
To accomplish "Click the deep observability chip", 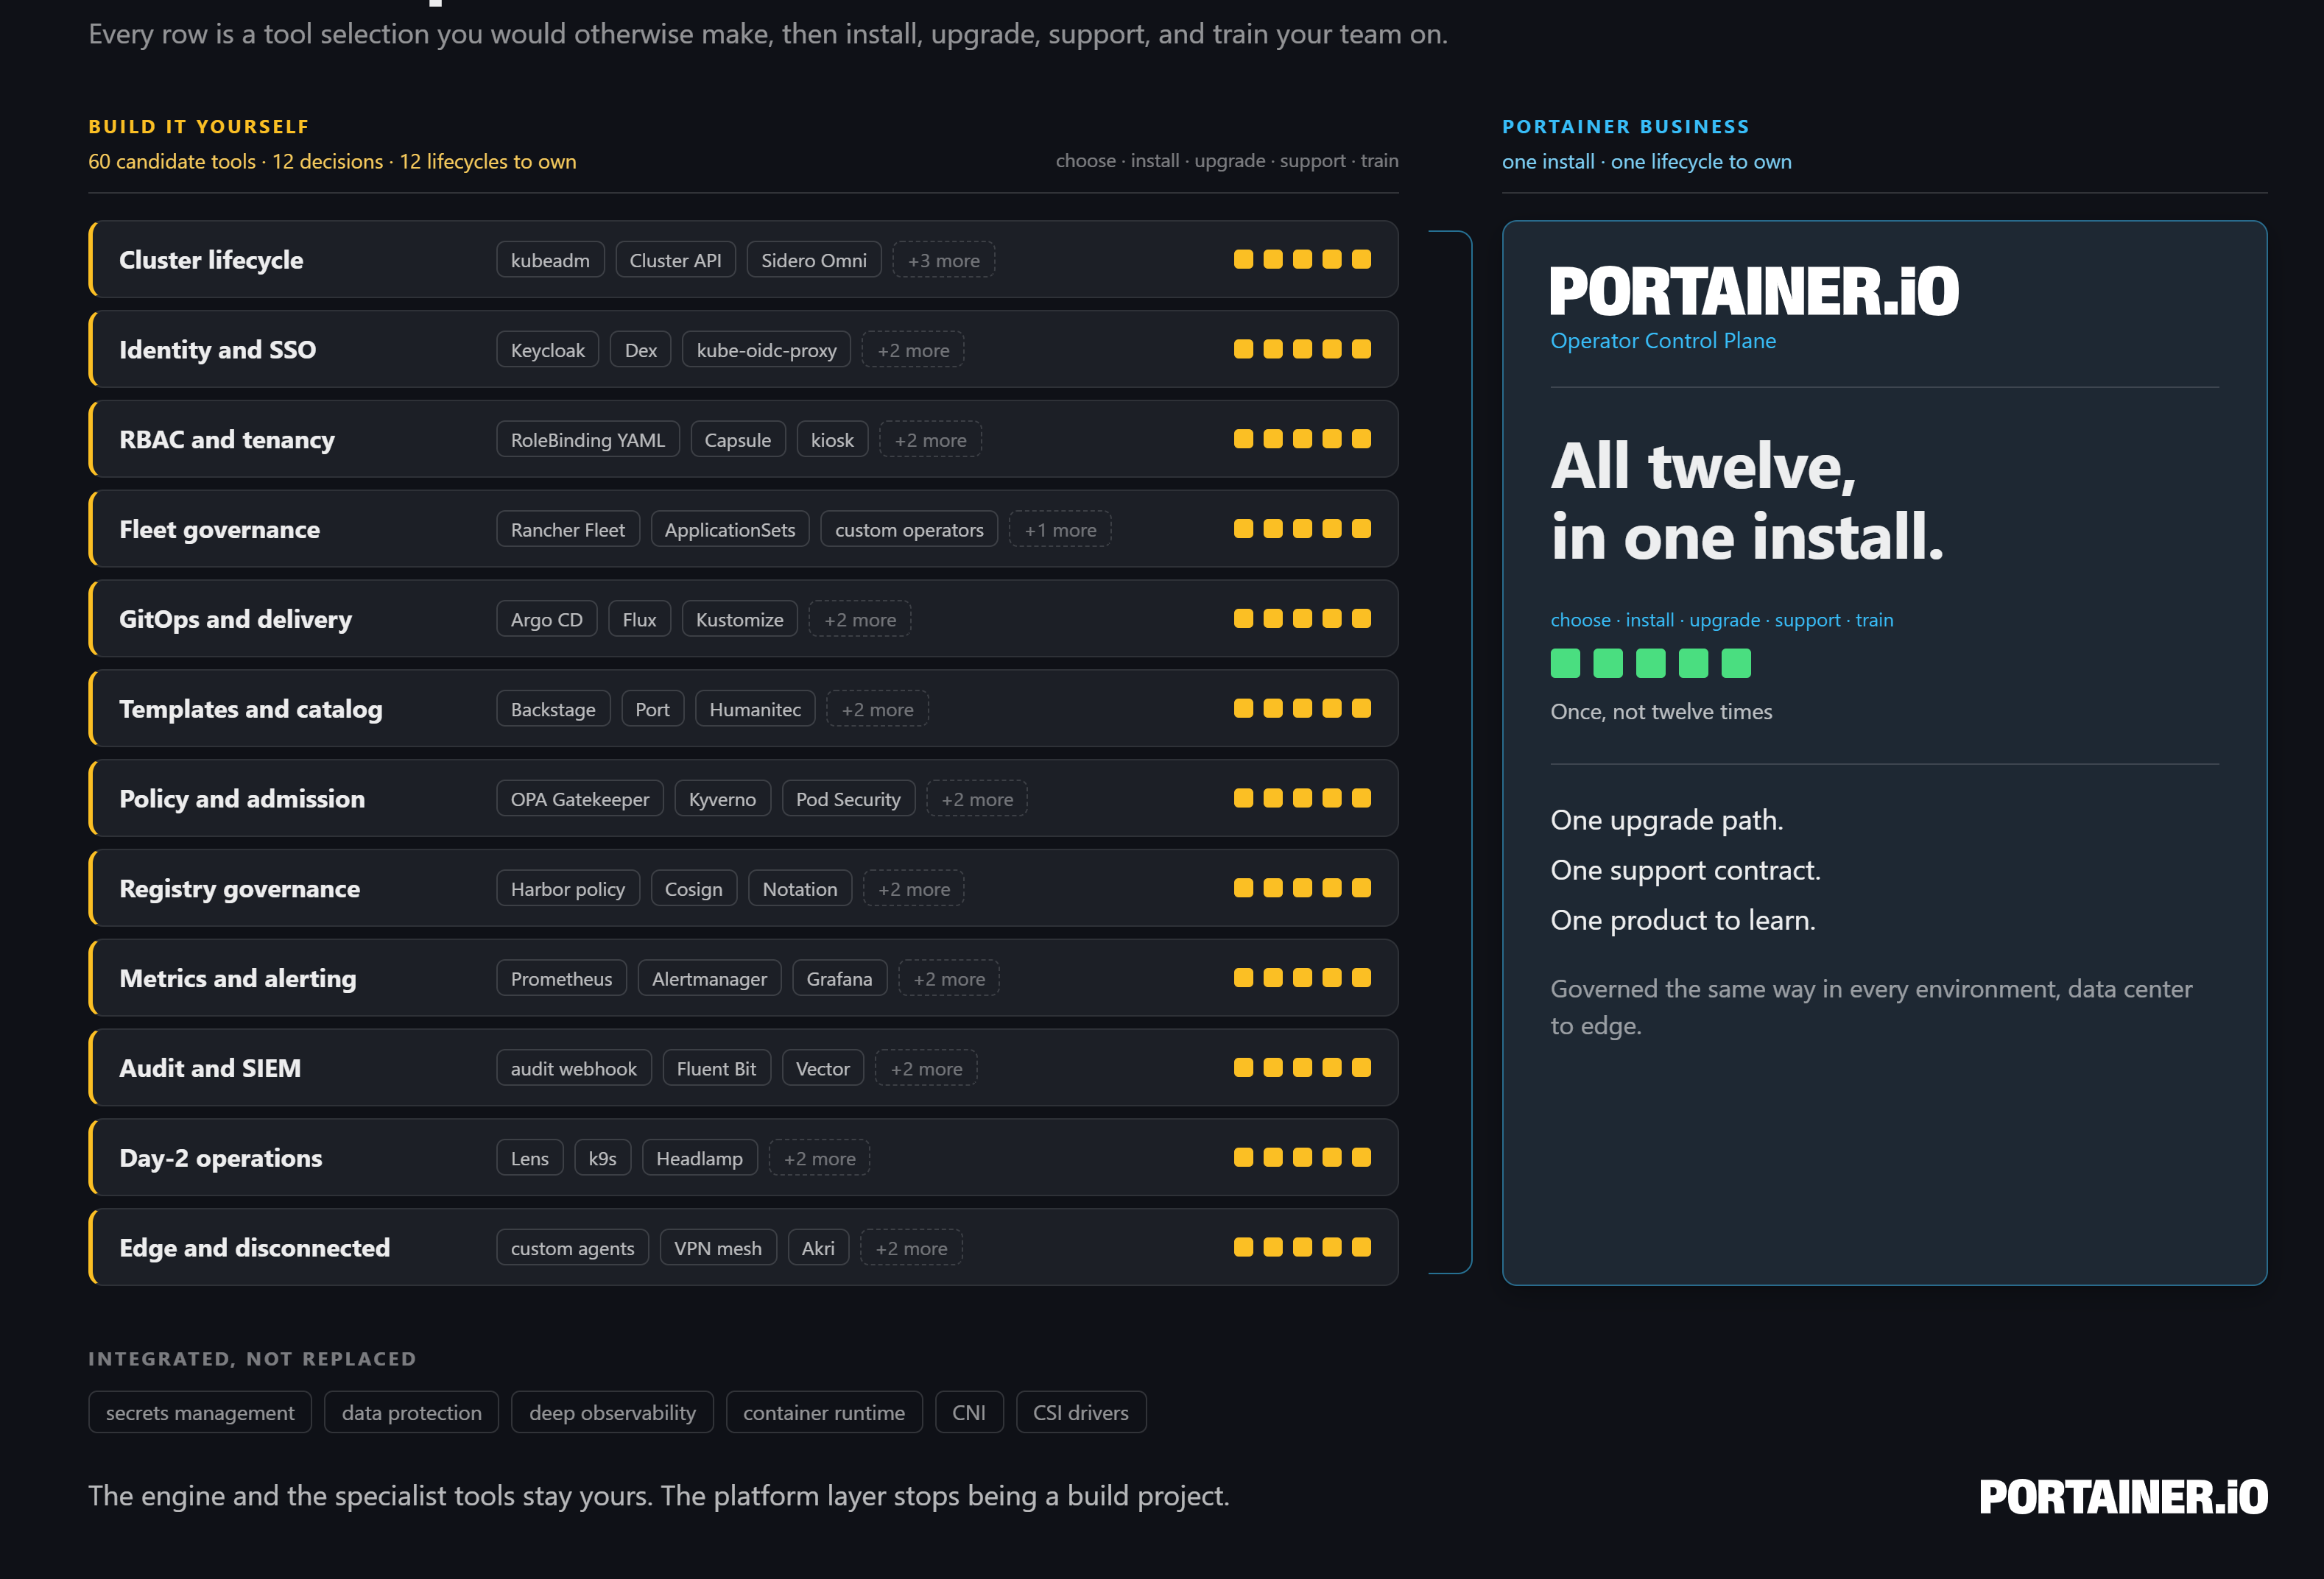I will click(612, 1412).
